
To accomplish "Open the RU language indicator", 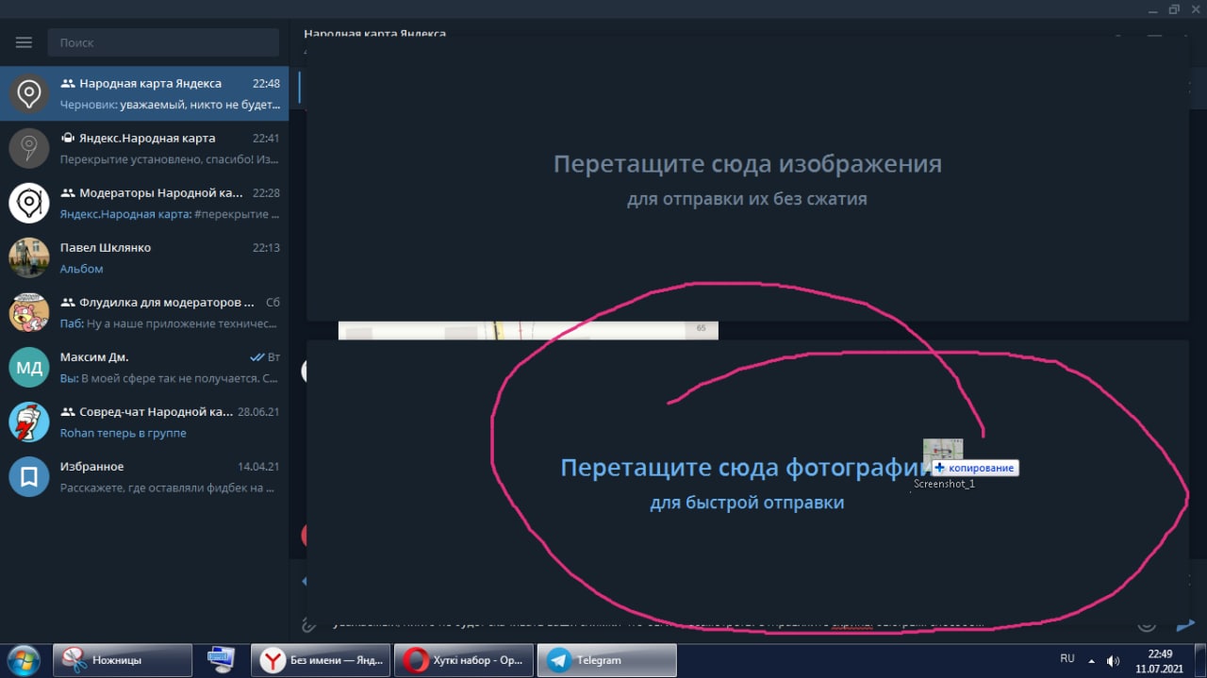I will coord(1067,659).
